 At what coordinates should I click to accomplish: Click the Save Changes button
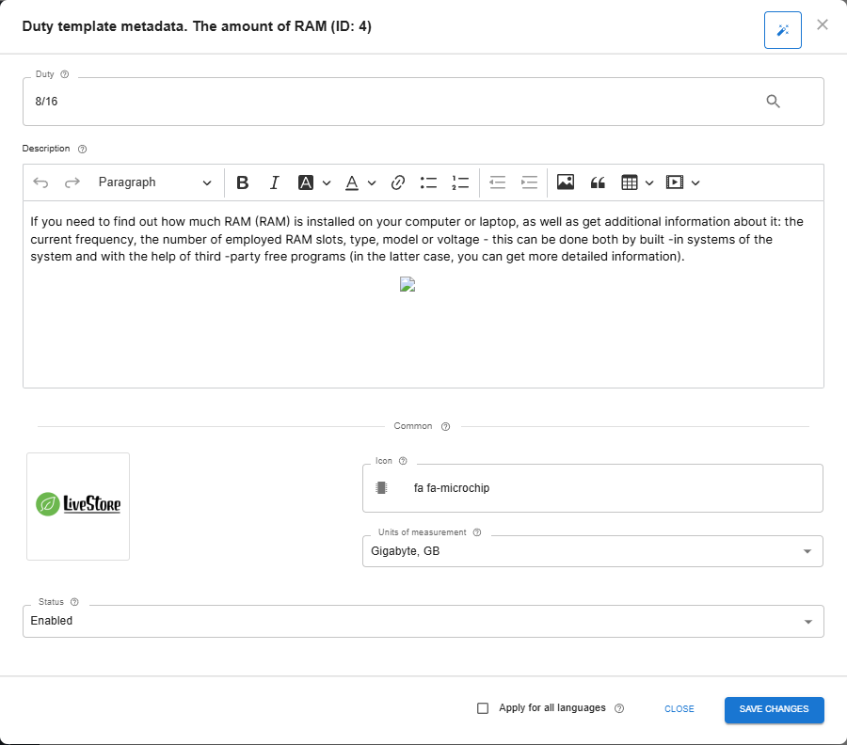[774, 709]
